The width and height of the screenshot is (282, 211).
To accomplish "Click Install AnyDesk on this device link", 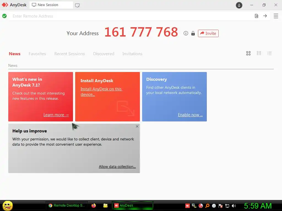I will tap(101, 92).
